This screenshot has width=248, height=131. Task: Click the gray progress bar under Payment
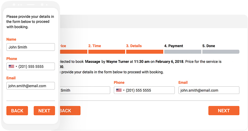[x=183, y=52]
